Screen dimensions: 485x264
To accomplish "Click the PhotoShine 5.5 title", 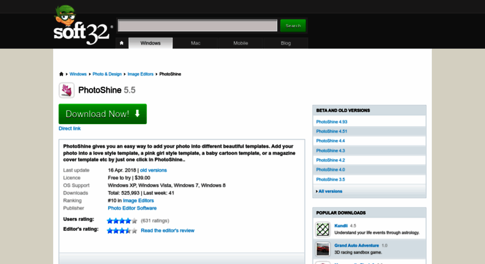I will (107, 90).
